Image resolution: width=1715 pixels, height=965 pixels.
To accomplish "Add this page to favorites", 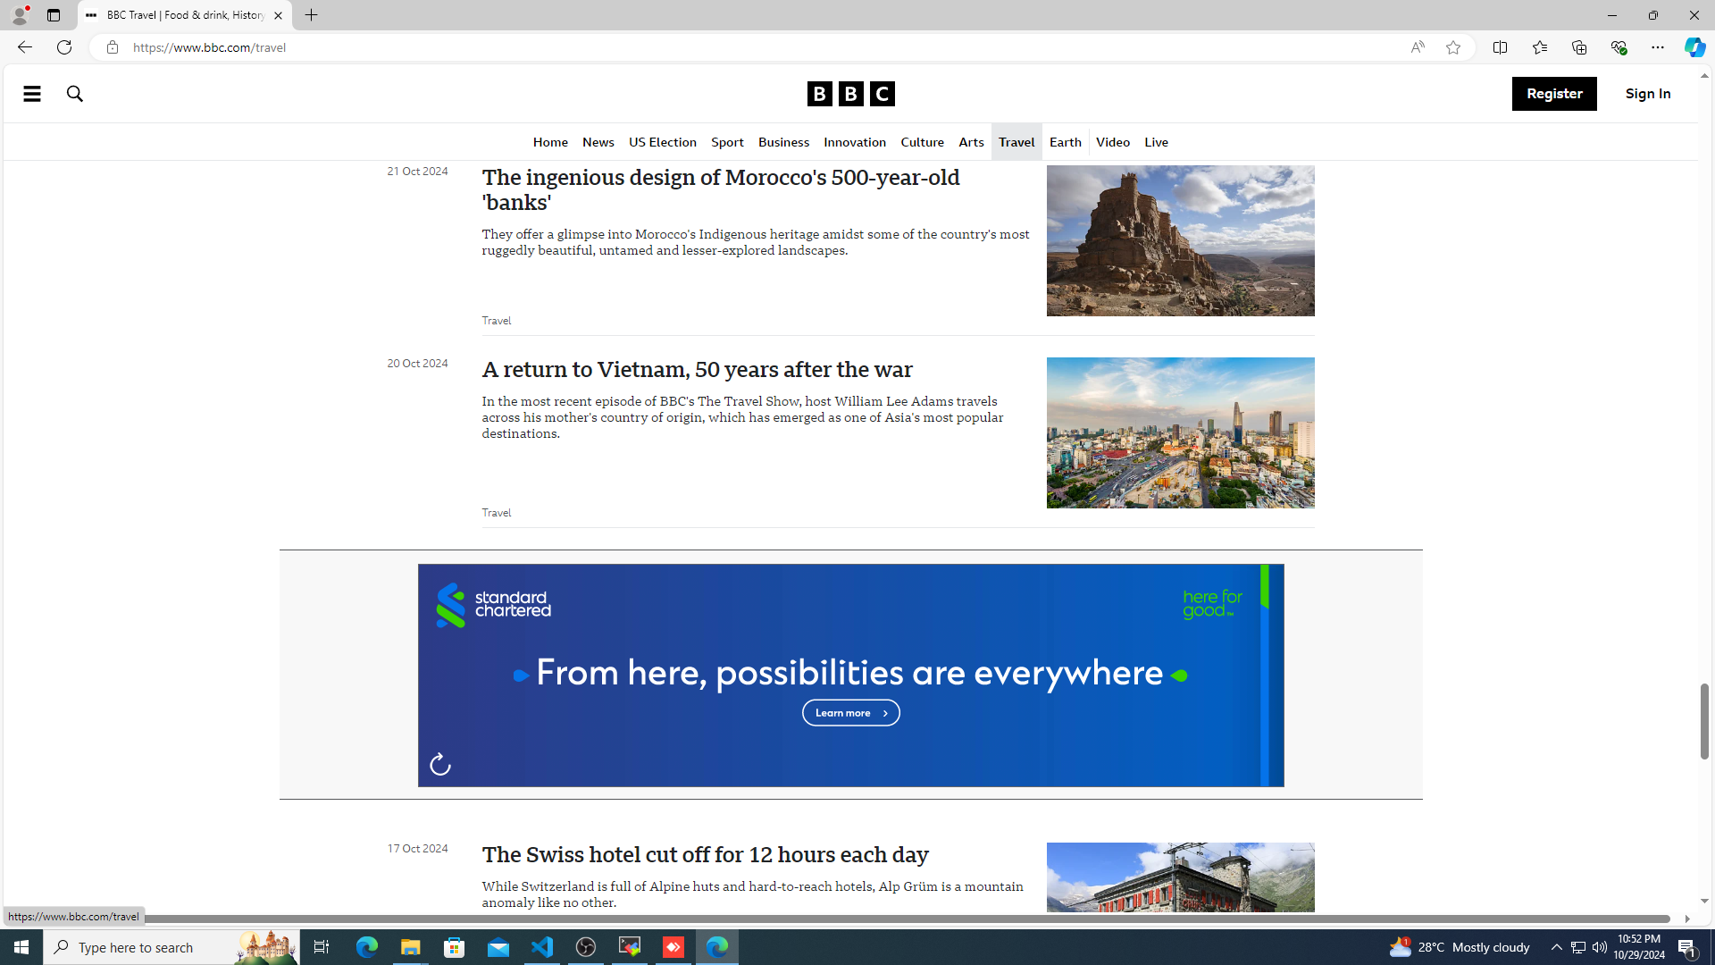I will [1452, 47].
